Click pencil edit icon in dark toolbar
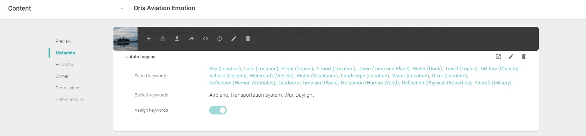 coord(234,39)
